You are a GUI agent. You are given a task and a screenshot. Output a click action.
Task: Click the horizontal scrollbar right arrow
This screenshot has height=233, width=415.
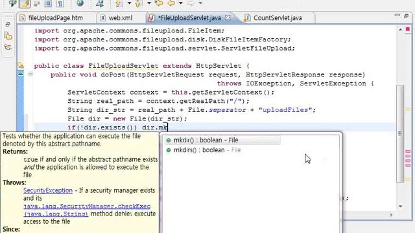[391, 215]
